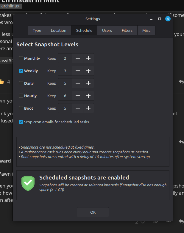Click the green shield status icon

tap(28, 183)
